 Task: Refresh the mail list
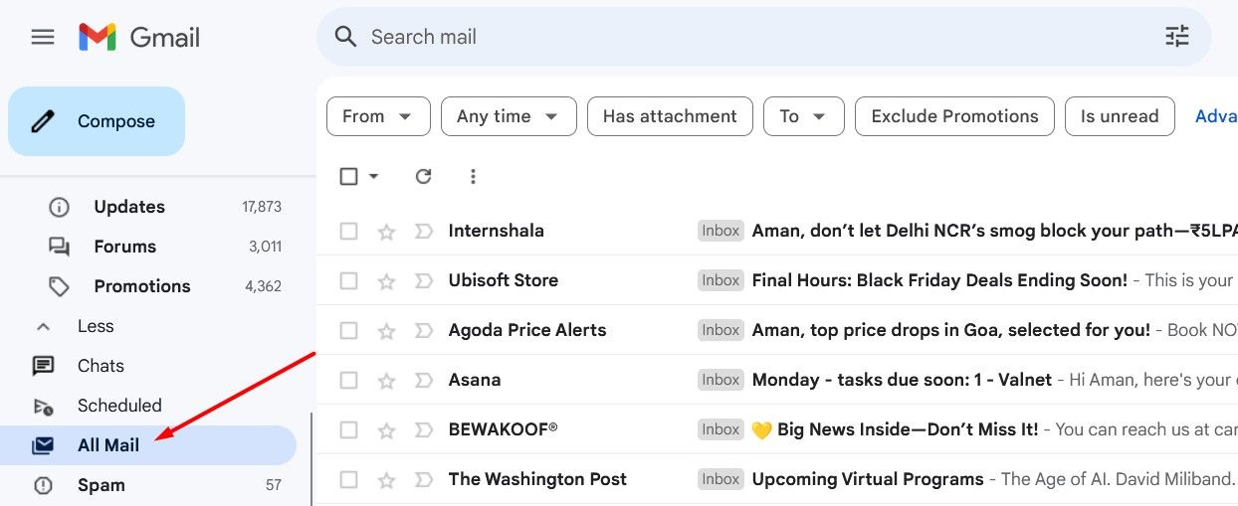click(x=423, y=176)
